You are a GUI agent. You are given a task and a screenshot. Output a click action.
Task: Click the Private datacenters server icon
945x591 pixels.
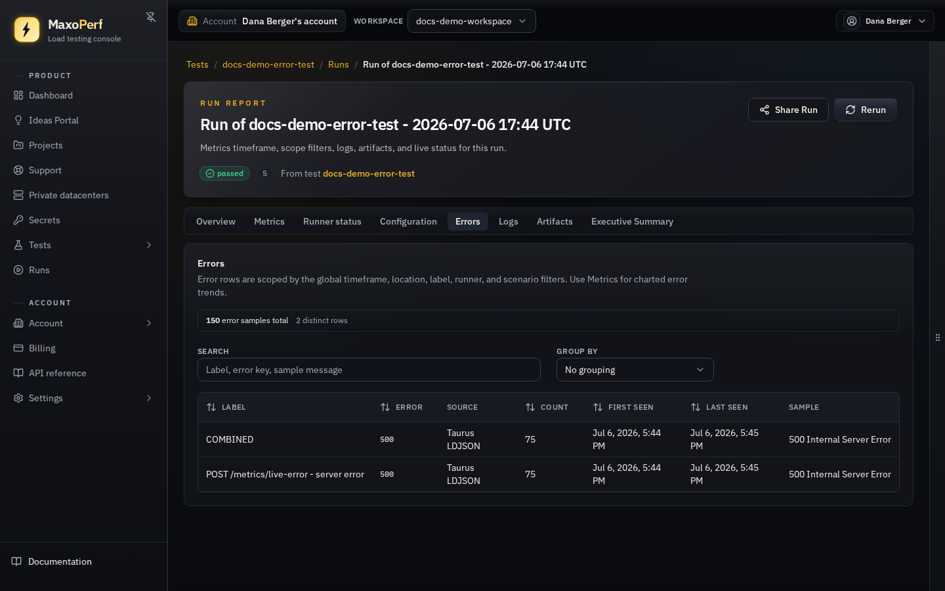click(18, 195)
